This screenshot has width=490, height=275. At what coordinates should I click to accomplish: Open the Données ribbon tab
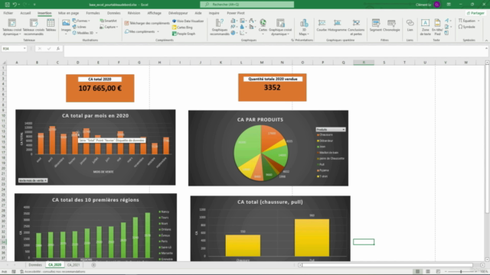[113, 13]
